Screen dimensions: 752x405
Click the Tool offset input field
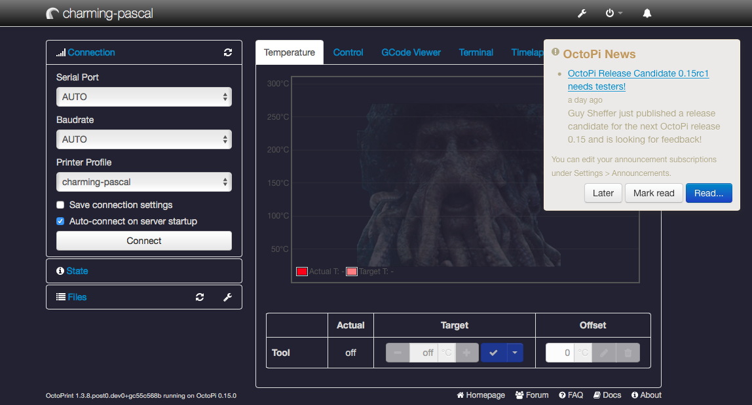pyautogui.click(x=559, y=353)
